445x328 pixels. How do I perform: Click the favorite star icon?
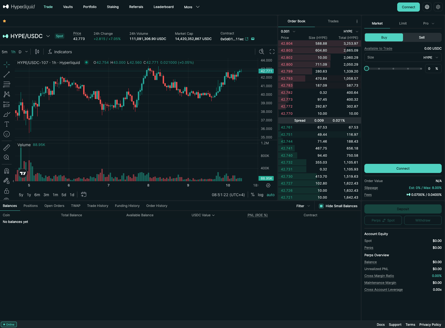point(4,21)
